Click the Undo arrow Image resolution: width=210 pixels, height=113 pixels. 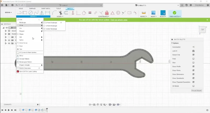[x=17, y=5]
